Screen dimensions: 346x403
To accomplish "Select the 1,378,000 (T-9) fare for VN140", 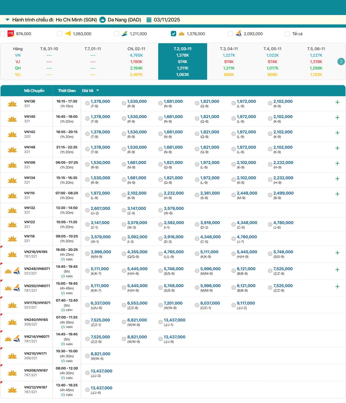I will [x=88, y=119].
